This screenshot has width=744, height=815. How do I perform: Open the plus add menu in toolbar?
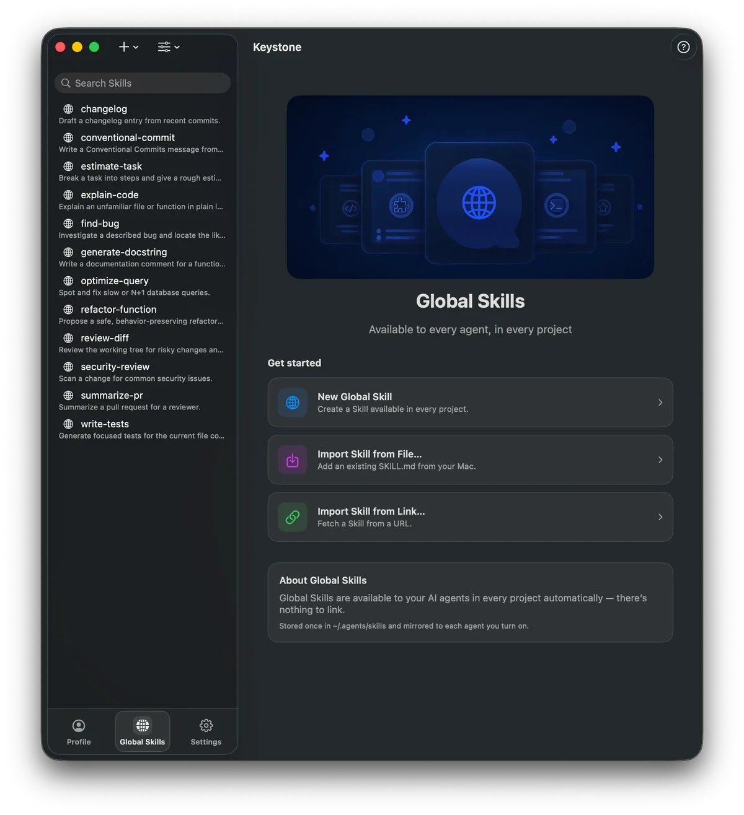pyautogui.click(x=128, y=47)
